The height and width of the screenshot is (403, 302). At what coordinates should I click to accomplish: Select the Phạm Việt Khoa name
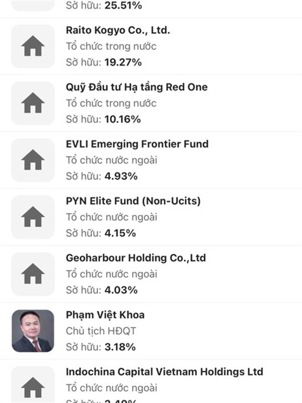[x=105, y=315]
